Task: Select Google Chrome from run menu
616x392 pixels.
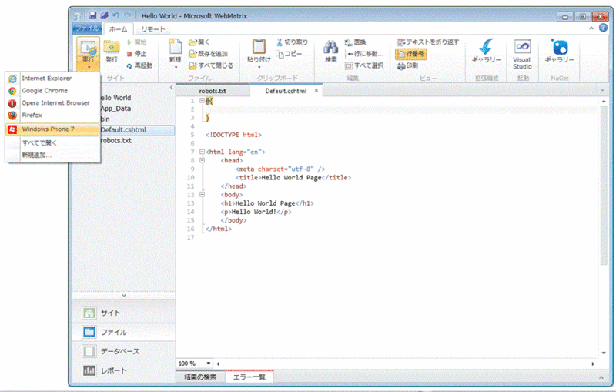Action: pos(52,90)
